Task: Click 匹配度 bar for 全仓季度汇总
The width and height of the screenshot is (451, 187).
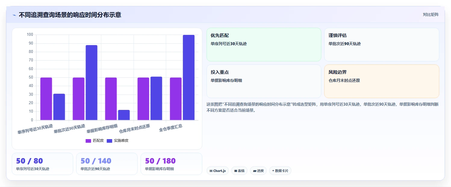Action: pos(176,99)
